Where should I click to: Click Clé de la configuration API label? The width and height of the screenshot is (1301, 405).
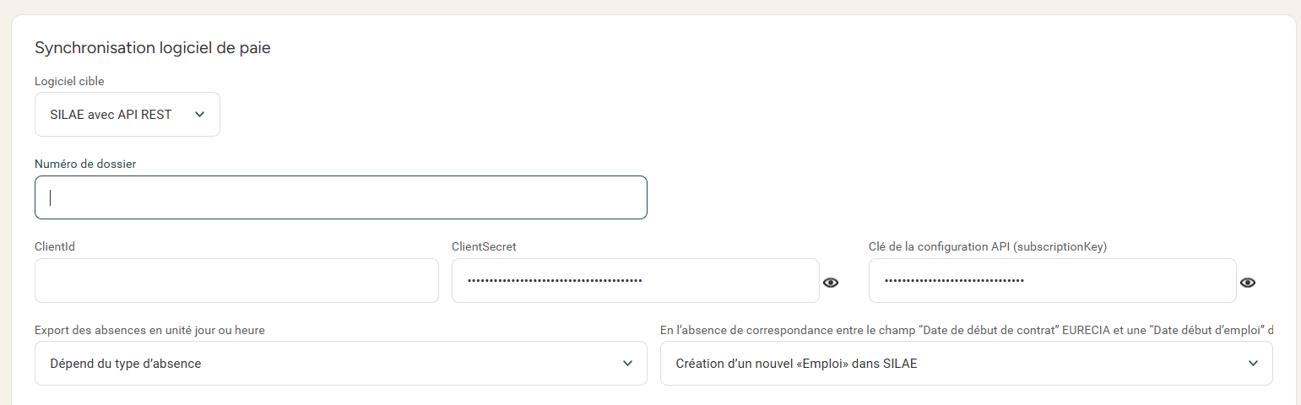988,246
